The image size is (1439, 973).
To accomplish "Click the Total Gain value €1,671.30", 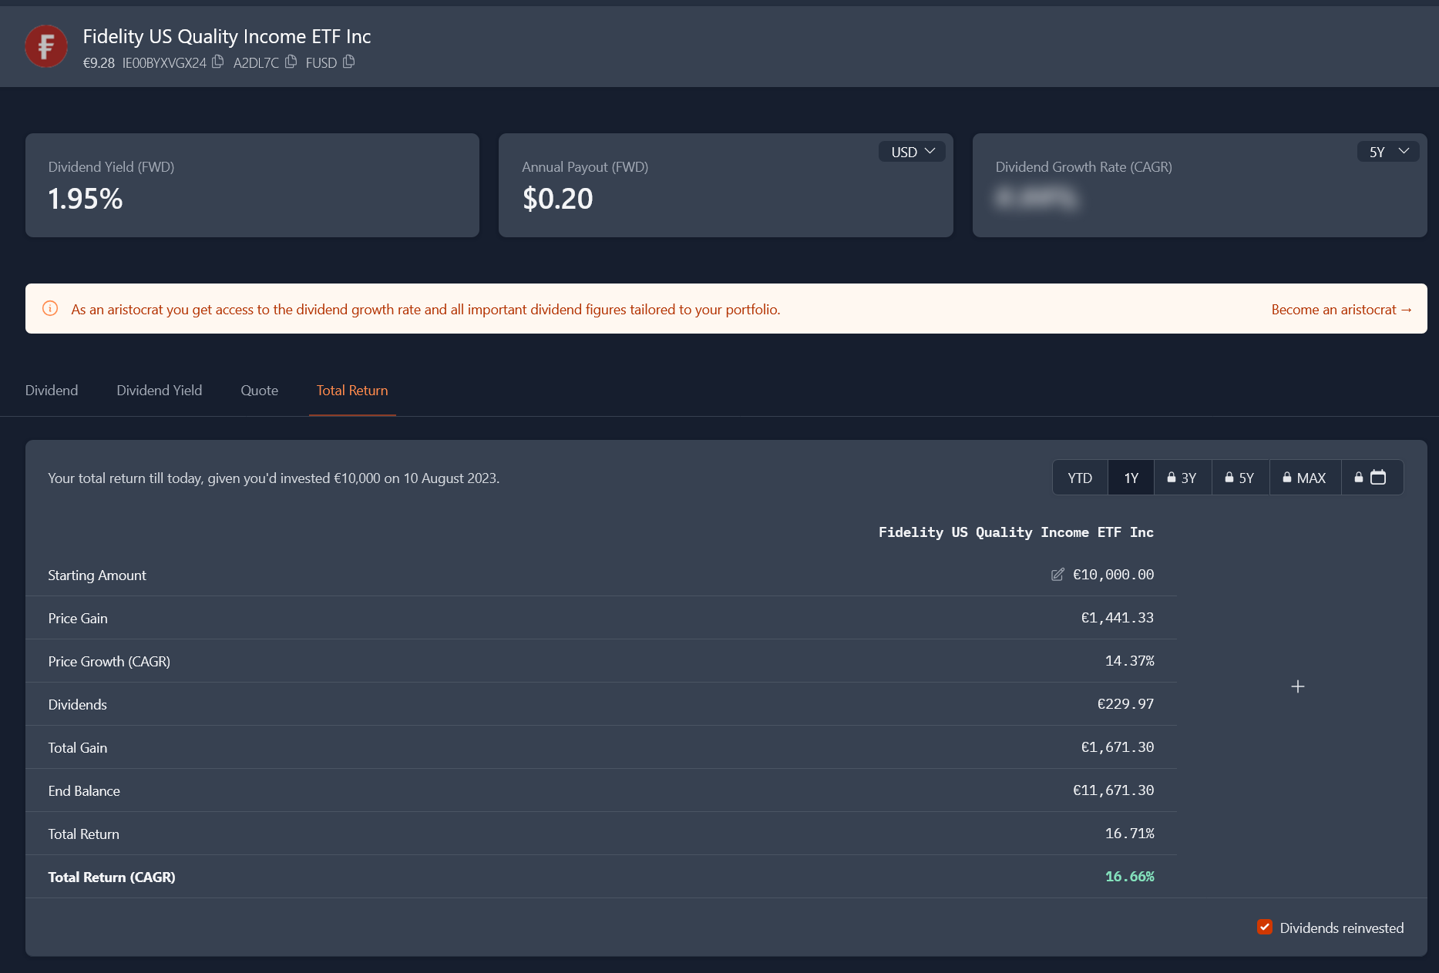I will [1117, 747].
